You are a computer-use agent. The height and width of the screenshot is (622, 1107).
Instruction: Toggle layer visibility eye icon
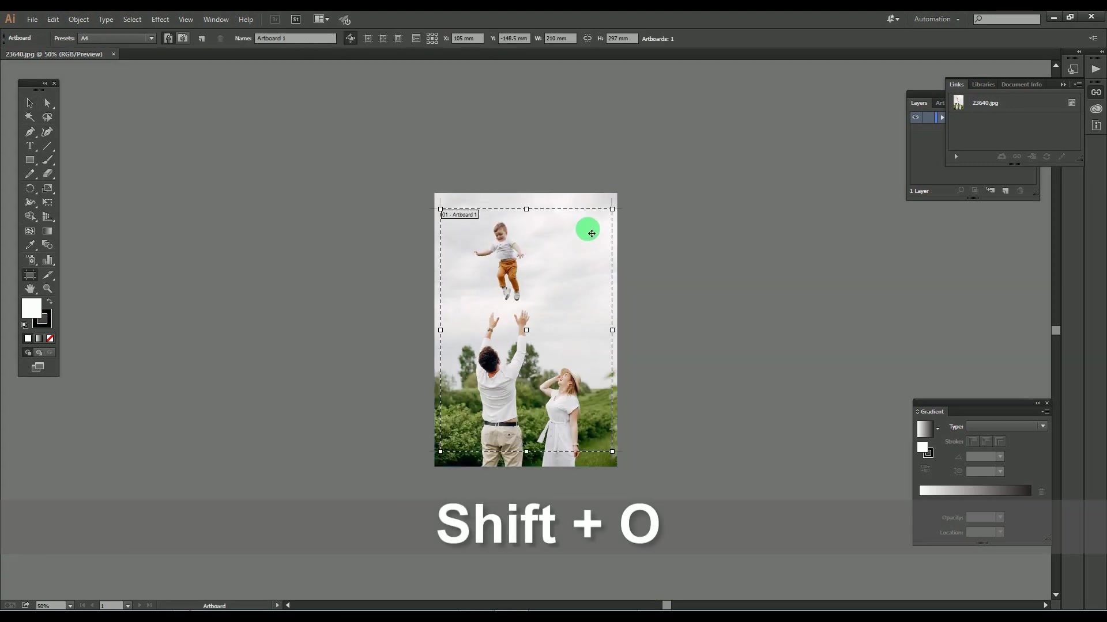(x=916, y=117)
